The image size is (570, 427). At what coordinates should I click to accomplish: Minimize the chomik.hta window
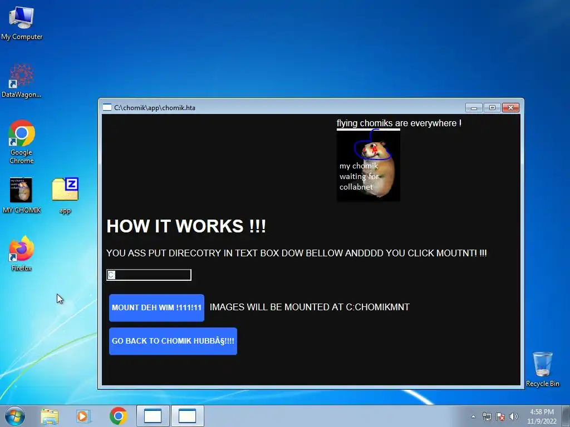click(x=474, y=107)
